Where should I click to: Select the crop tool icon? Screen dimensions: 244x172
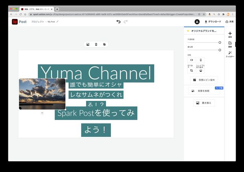(x=192, y=71)
